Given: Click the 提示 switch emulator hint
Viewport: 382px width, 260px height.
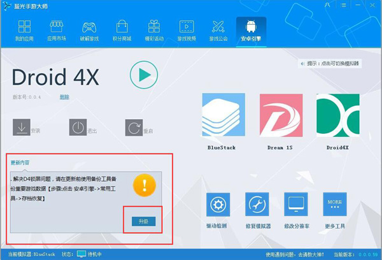Looking at the screenshot, I should pos(330,64).
